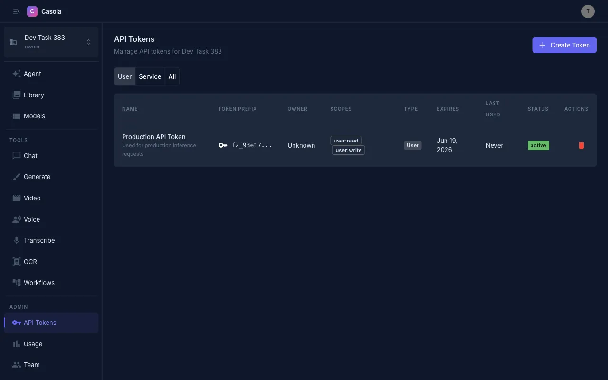Collapse the sidebar with the hamburger icon

16,11
